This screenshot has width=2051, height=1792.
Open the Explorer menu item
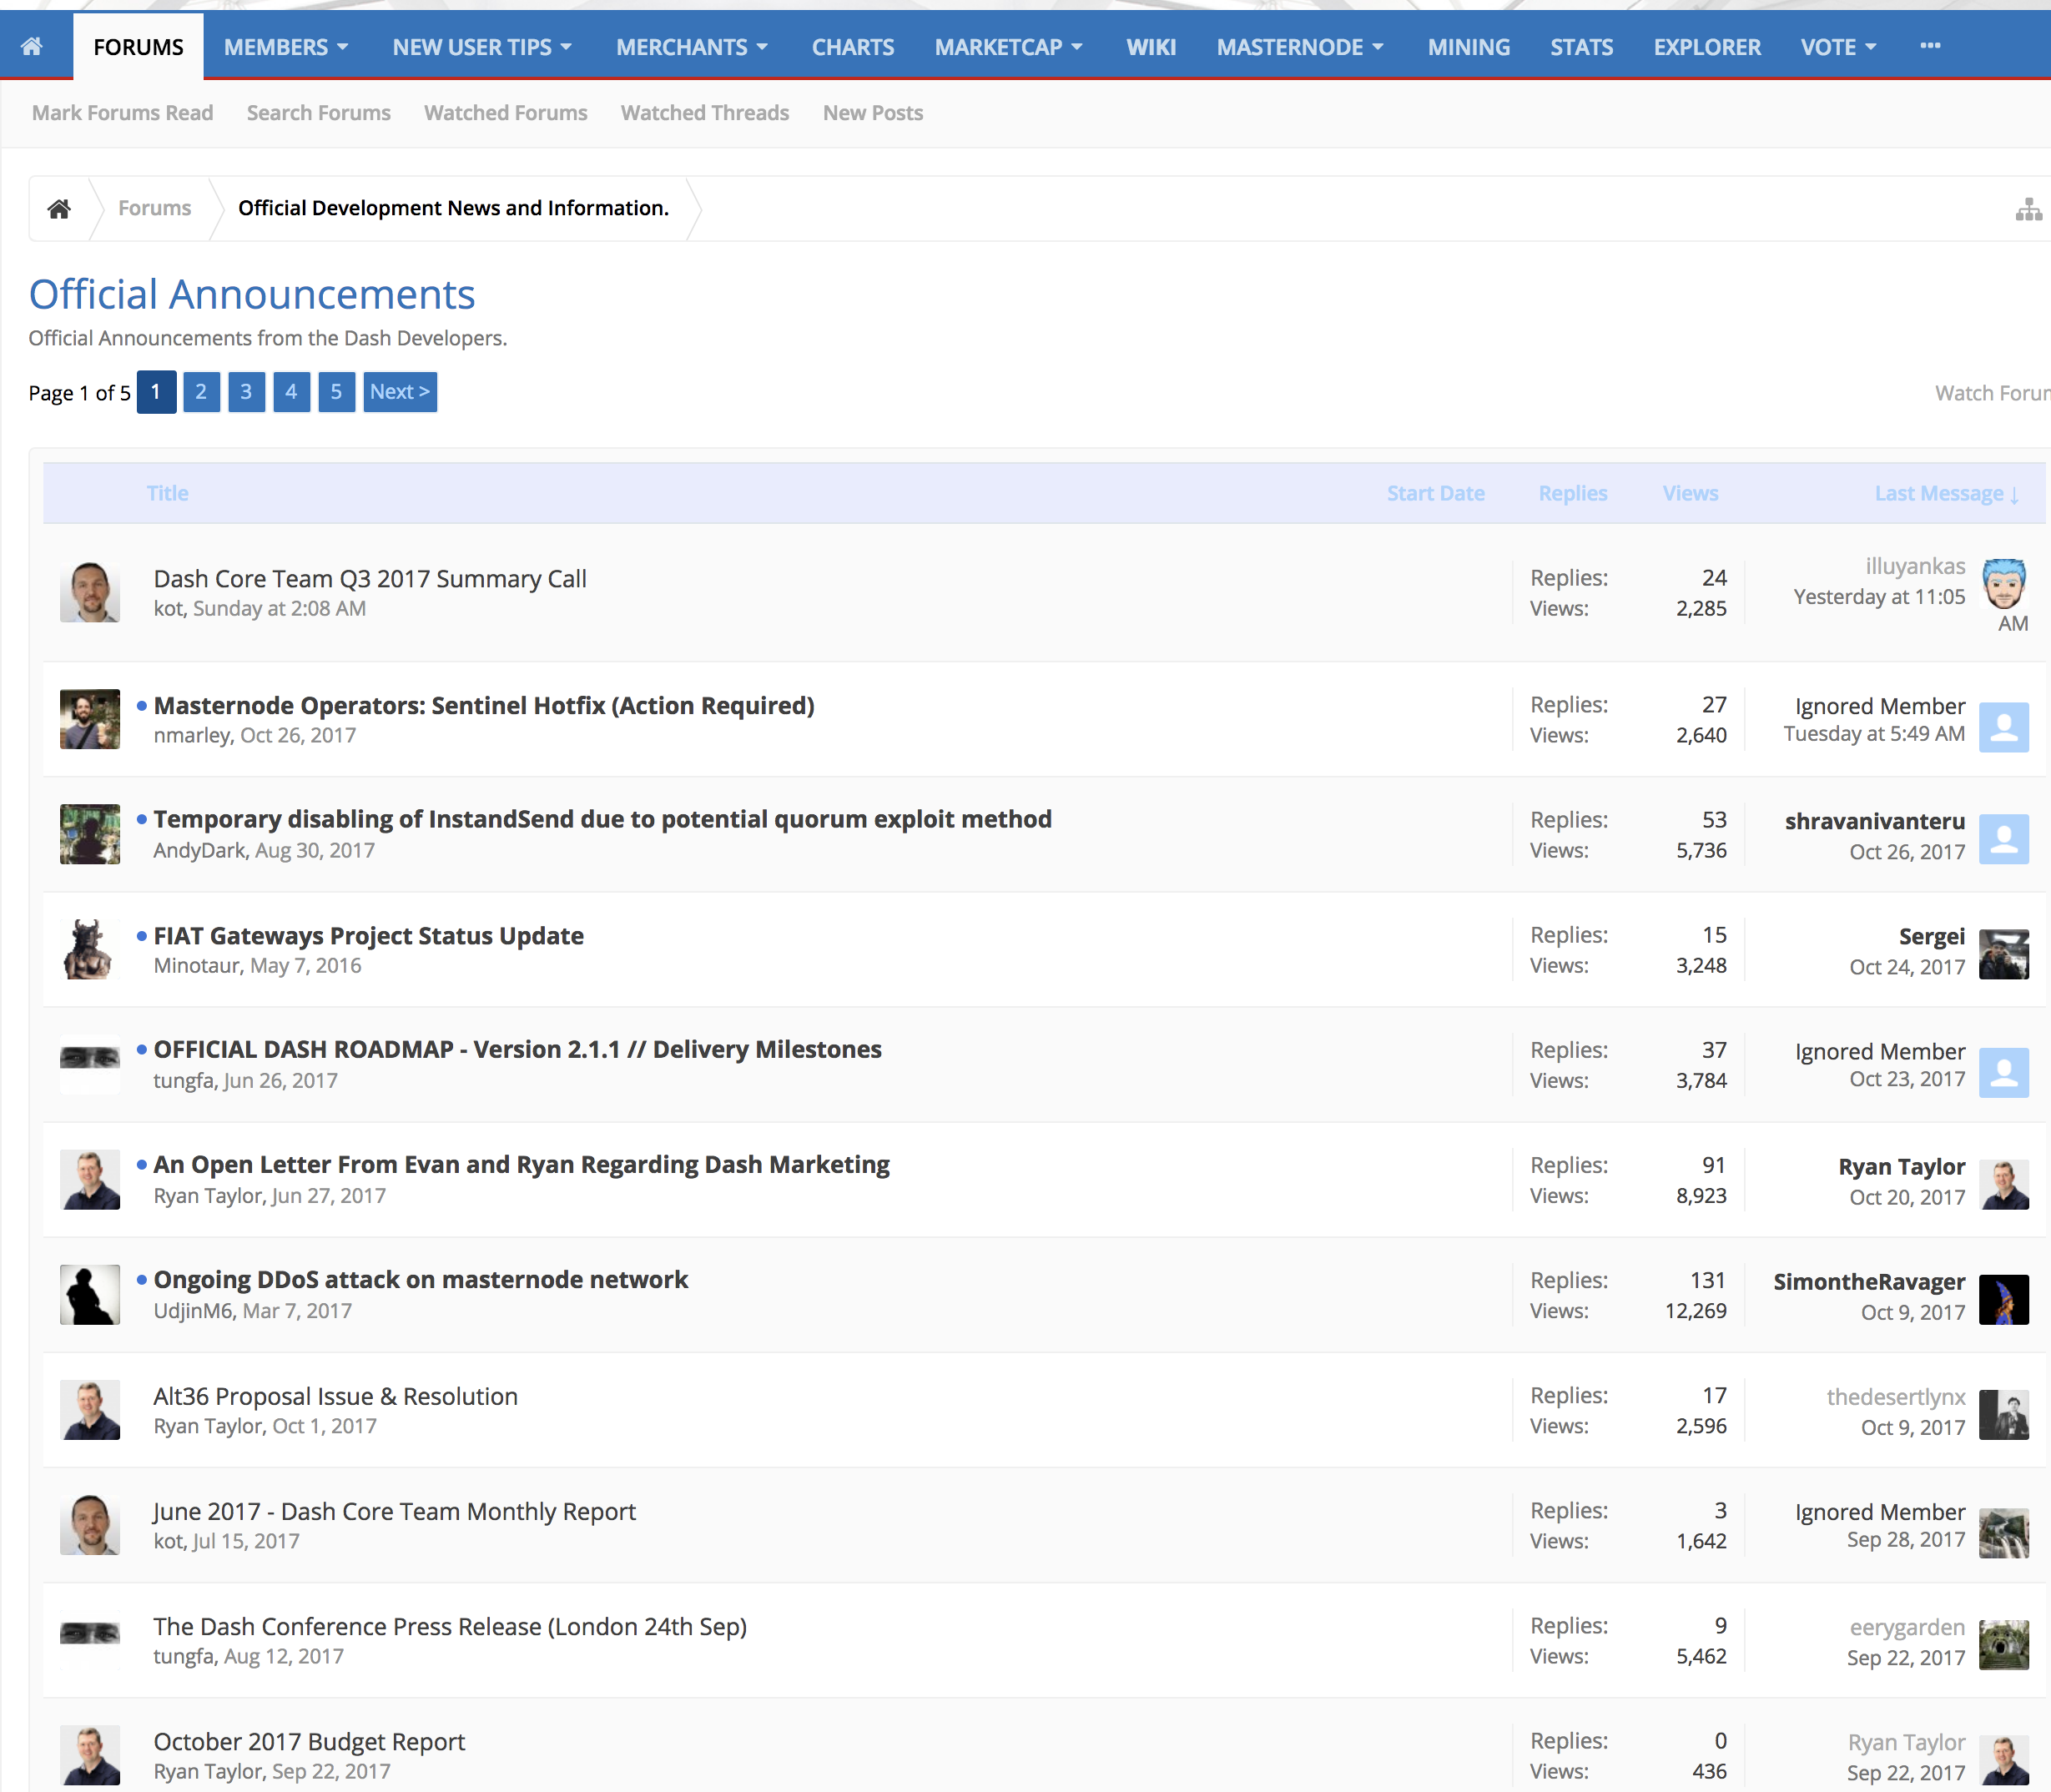coord(1707,47)
